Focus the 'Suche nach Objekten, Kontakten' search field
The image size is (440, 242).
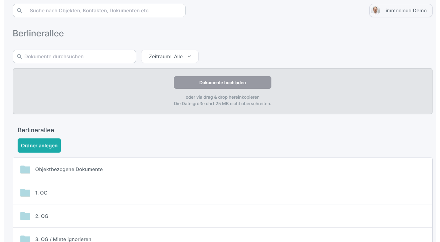99,10
